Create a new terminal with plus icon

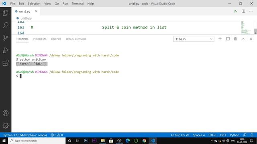click(x=220, y=39)
